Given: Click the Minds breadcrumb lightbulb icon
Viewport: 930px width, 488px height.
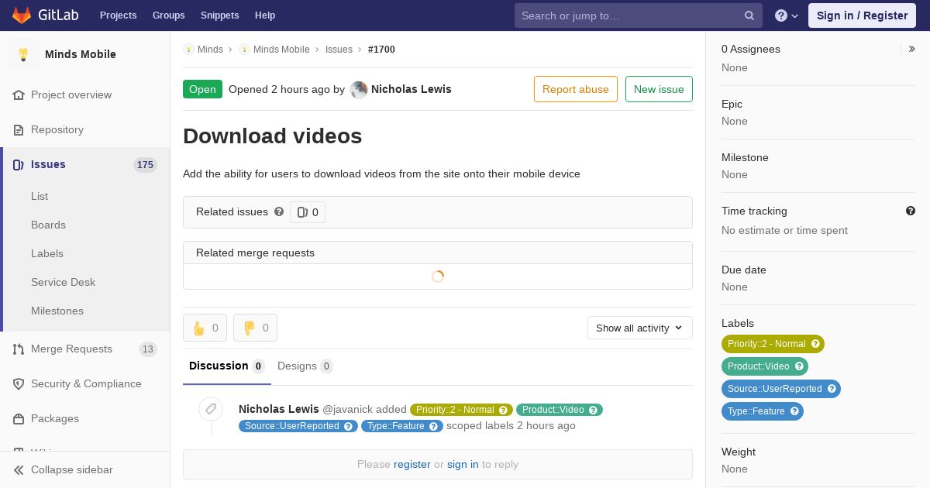Looking at the screenshot, I should tap(188, 49).
